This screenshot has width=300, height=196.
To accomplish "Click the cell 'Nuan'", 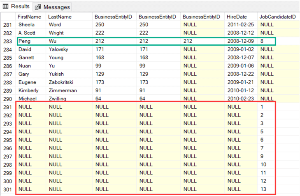I will coord(30,66).
